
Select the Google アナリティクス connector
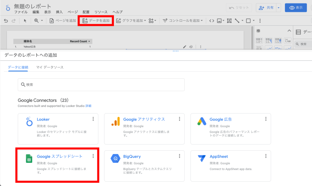[x=144, y=129]
